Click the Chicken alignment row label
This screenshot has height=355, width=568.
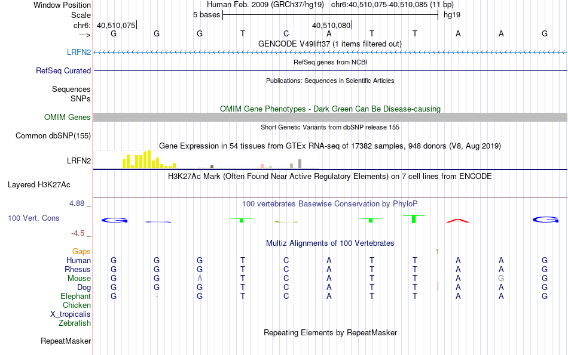coord(77,305)
